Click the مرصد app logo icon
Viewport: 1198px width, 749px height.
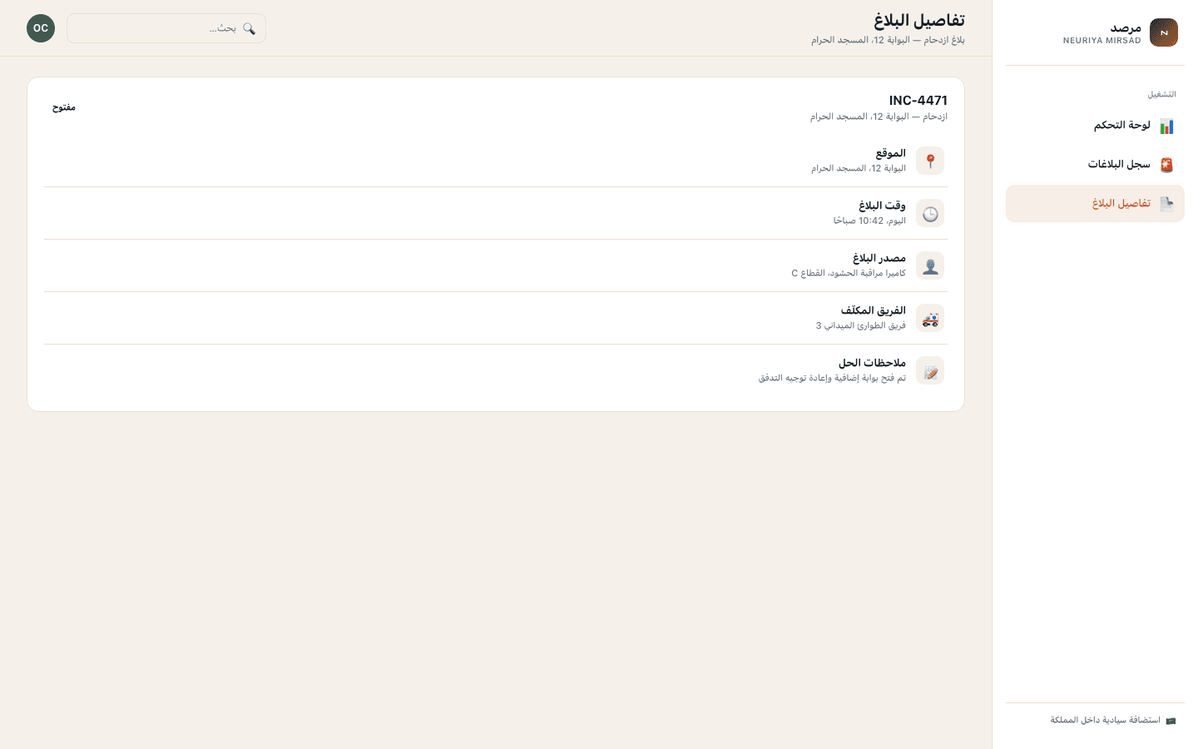(1164, 32)
